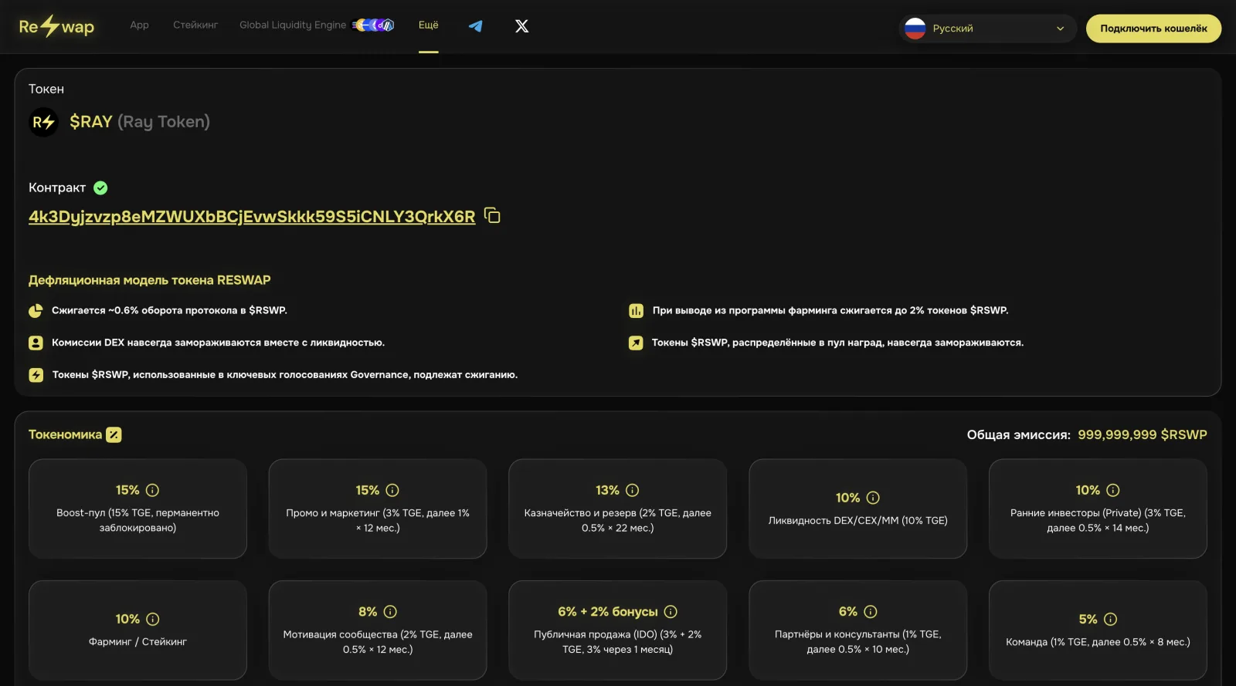
Task: Select the Ещё tab
Action: [x=429, y=25]
